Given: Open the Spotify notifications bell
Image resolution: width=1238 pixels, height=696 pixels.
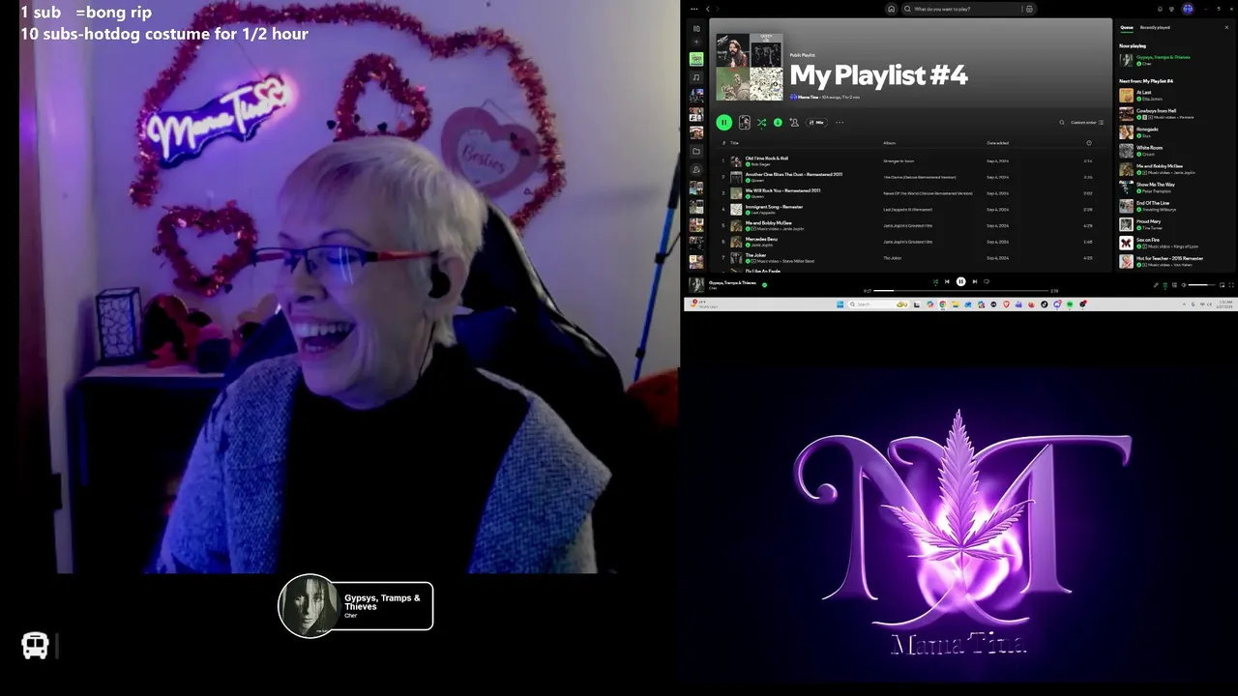Looking at the screenshot, I should [x=1160, y=9].
